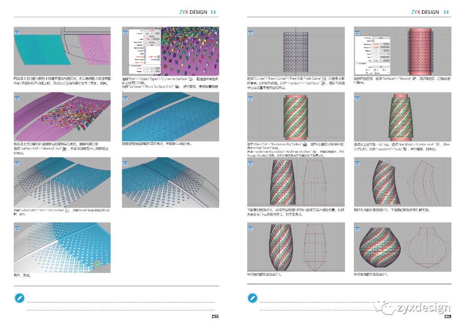Click the first dotted note line on page 255

[121, 302]
